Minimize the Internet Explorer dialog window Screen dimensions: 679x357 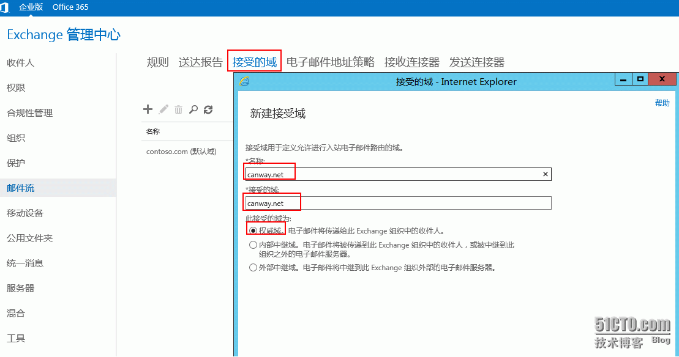[x=623, y=79]
